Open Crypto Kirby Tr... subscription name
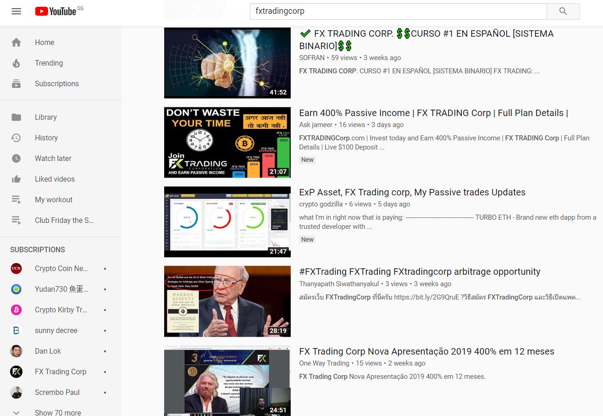The height and width of the screenshot is (416, 603). pyautogui.click(x=61, y=310)
